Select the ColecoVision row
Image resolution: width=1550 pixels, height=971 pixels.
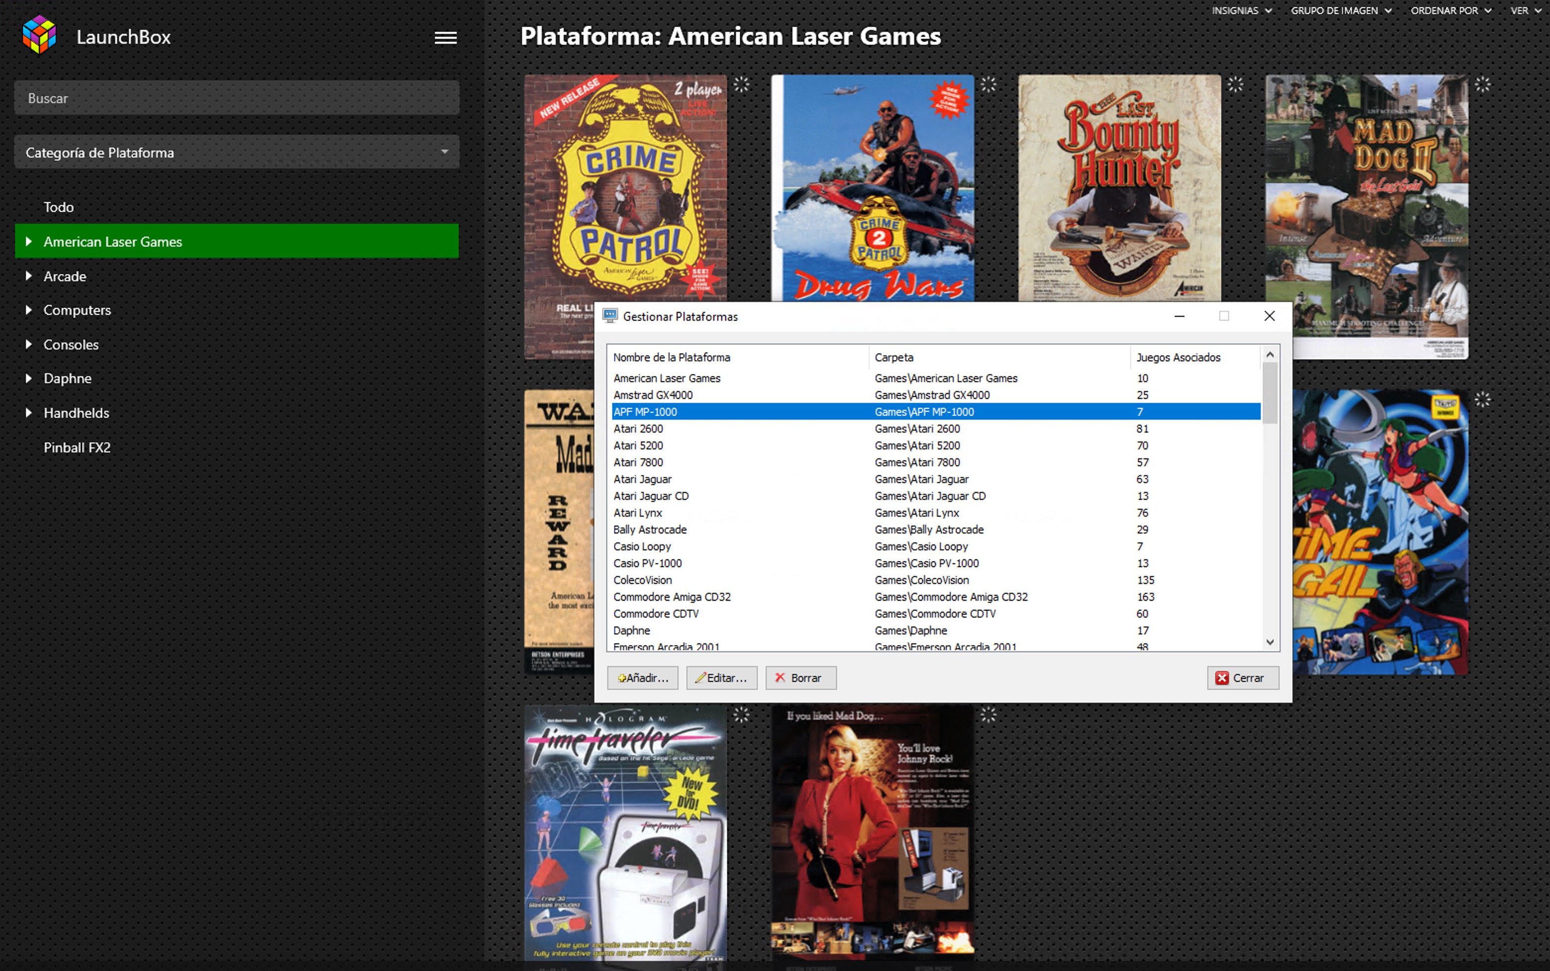point(935,580)
